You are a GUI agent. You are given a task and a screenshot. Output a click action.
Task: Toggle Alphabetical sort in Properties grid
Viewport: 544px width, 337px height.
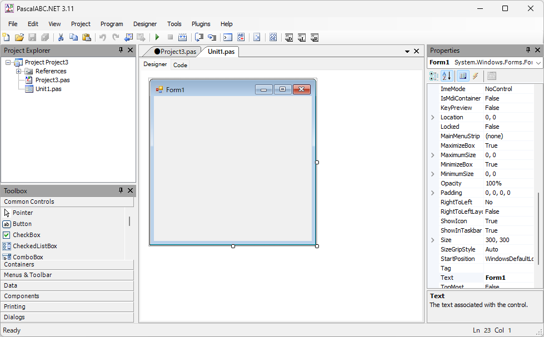pos(447,76)
